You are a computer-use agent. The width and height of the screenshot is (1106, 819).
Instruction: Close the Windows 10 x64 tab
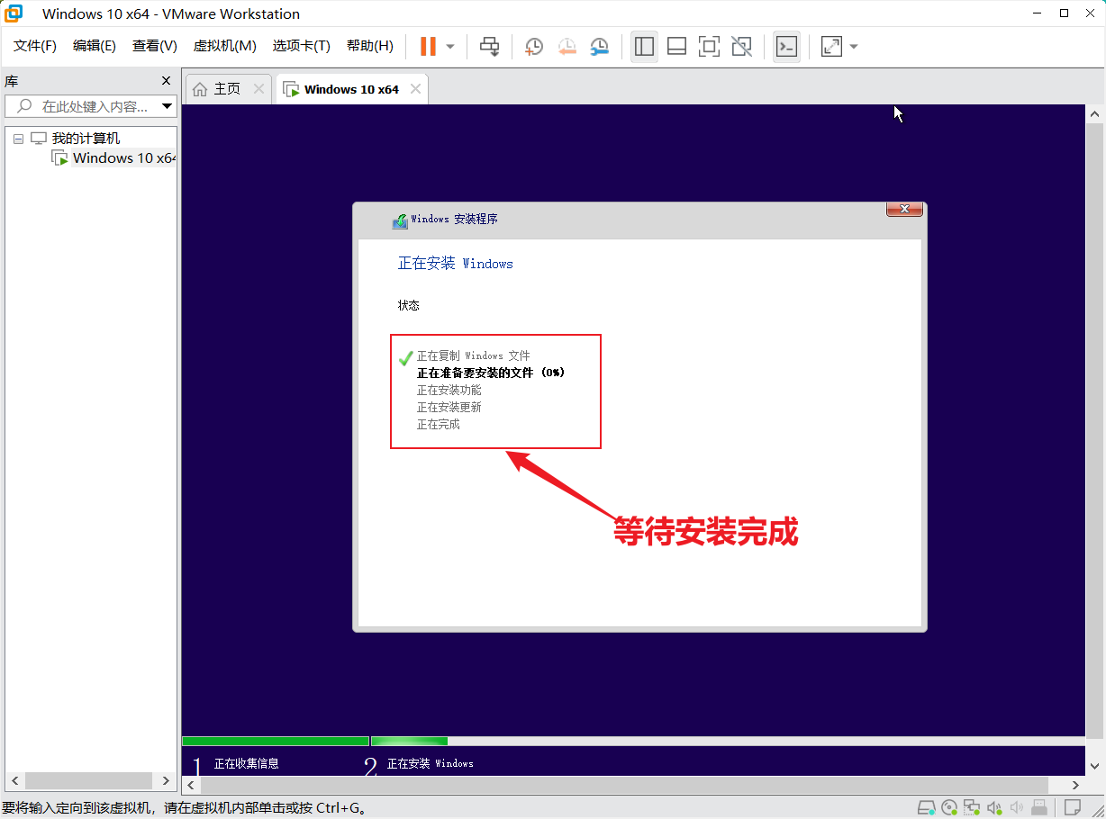coord(415,89)
